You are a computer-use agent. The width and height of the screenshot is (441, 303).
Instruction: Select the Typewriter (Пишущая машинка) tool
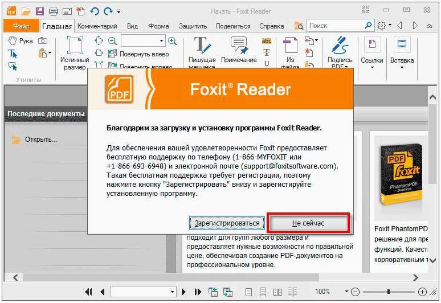click(202, 53)
